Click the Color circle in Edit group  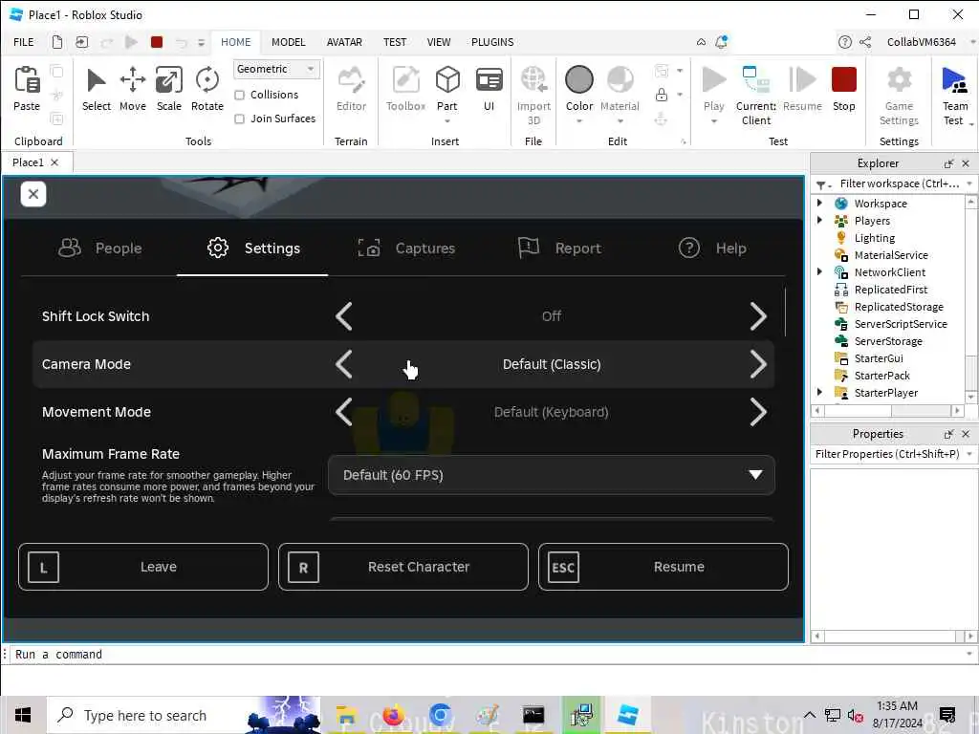point(578,80)
